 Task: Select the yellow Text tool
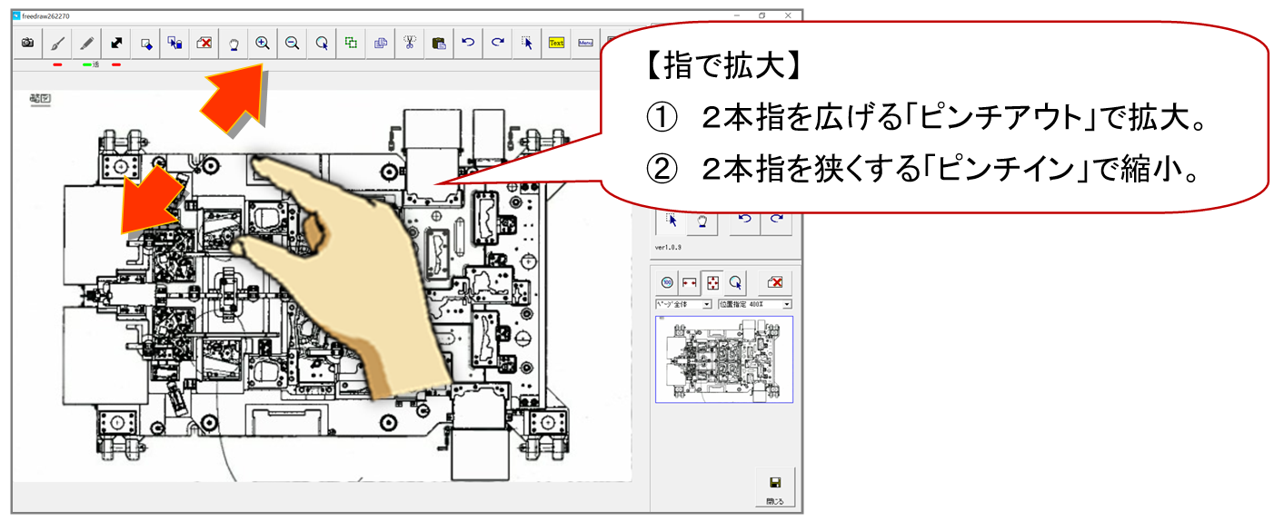click(x=556, y=43)
